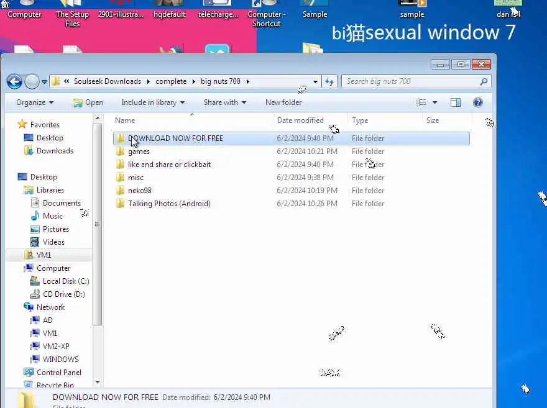The width and height of the screenshot is (547, 408).
Task: Open Network in the navigation pane
Action: point(50,307)
